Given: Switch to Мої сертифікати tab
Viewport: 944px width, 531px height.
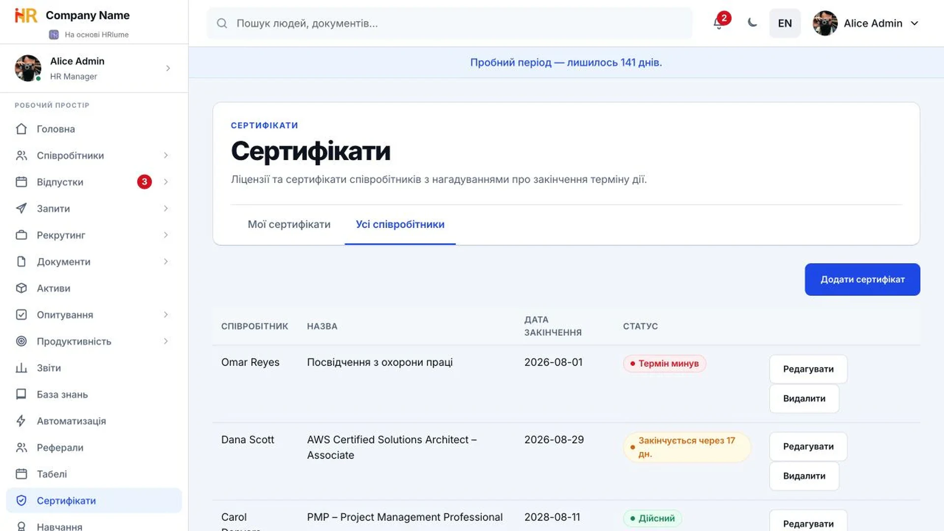Looking at the screenshot, I should click(x=289, y=224).
